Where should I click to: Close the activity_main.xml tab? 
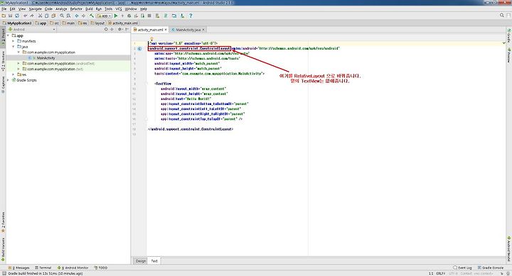tap(166, 30)
